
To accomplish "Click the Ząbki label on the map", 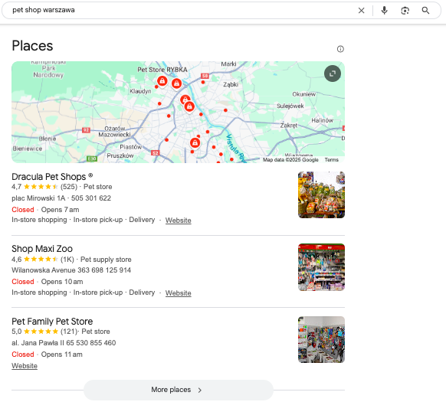I will (231, 84).
